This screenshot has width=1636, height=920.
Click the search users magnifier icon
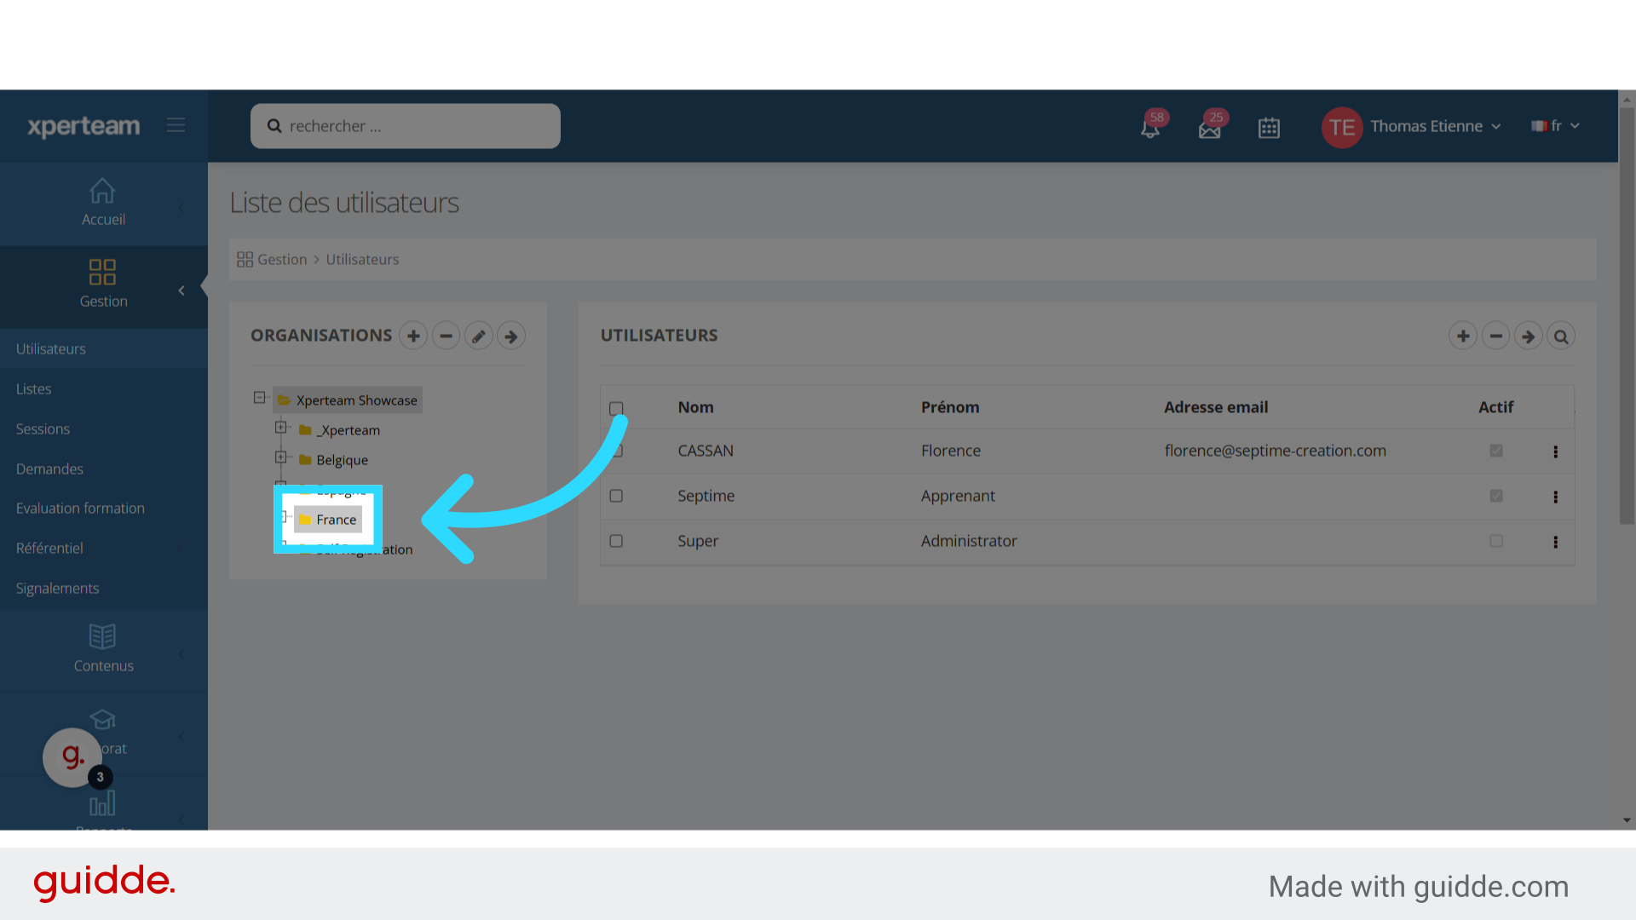1561,336
